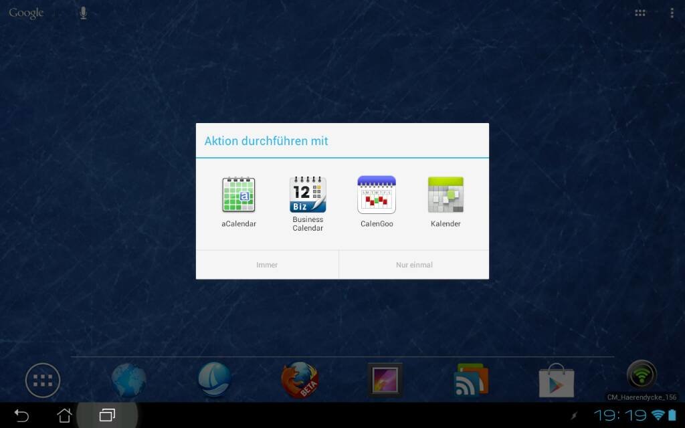Choose aCalendar in the app chooser

[239, 202]
